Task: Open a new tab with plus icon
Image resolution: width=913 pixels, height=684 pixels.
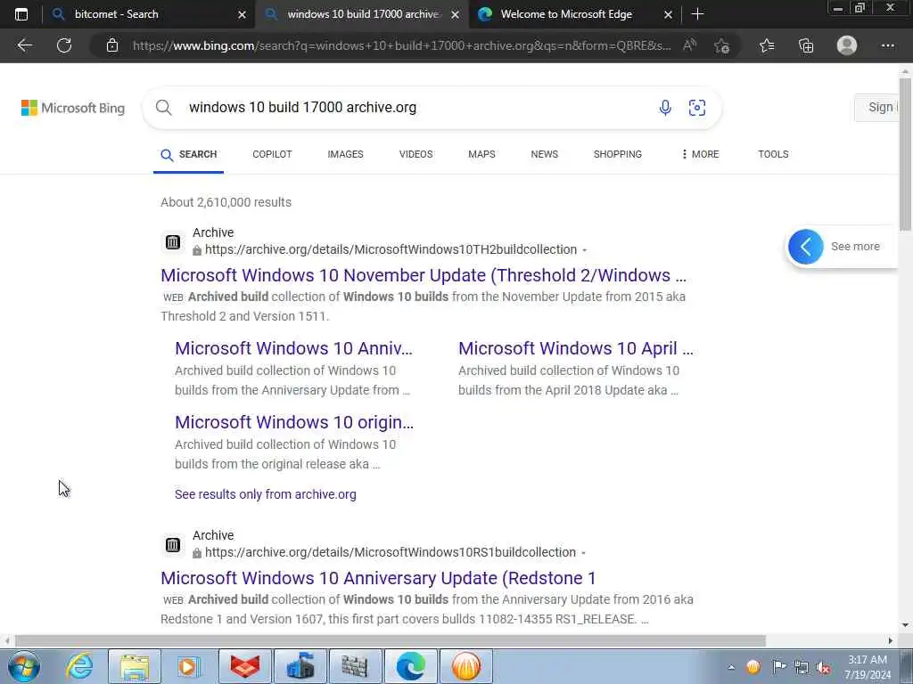Action: (697, 14)
